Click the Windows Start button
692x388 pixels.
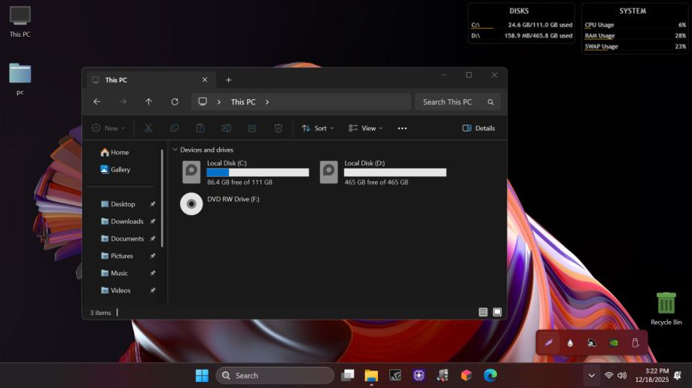[x=202, y=375]
